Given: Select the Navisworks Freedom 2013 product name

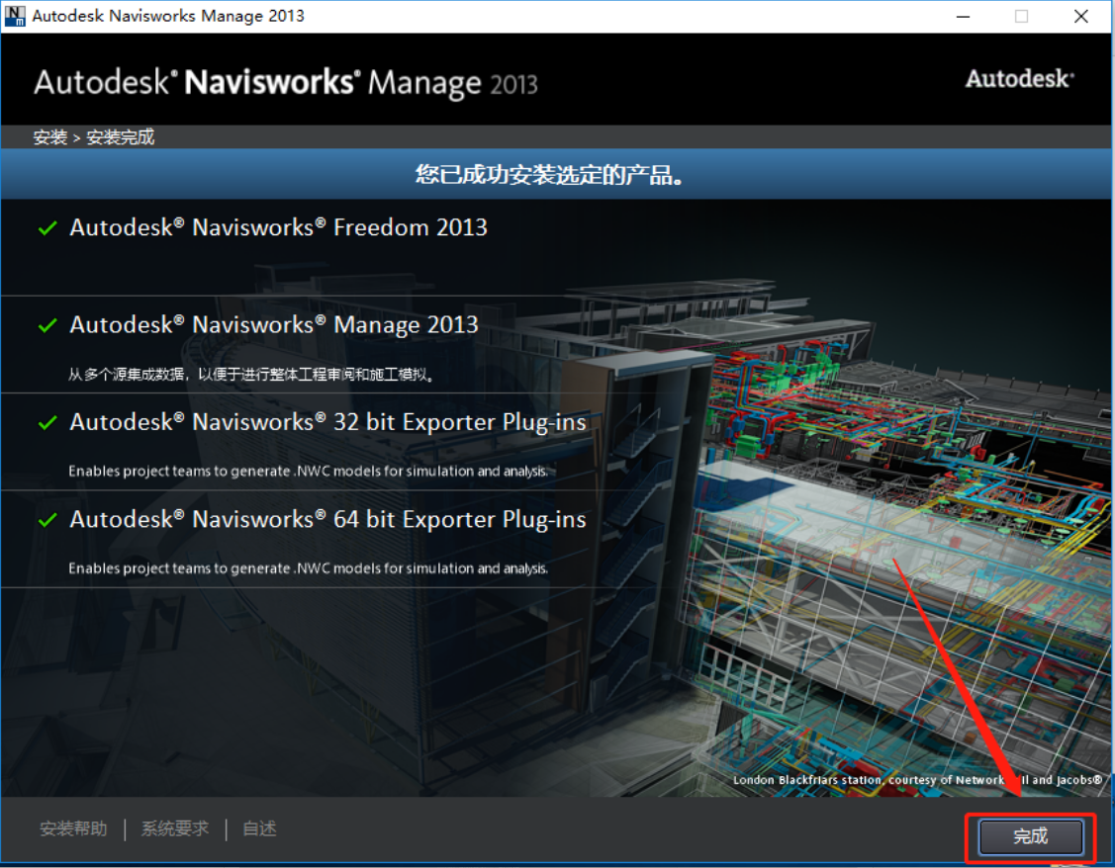Looking at the screenshot, I should pos(278,227).
